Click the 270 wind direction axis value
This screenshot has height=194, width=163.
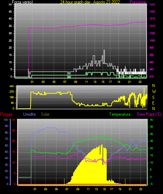click(12, 92)
